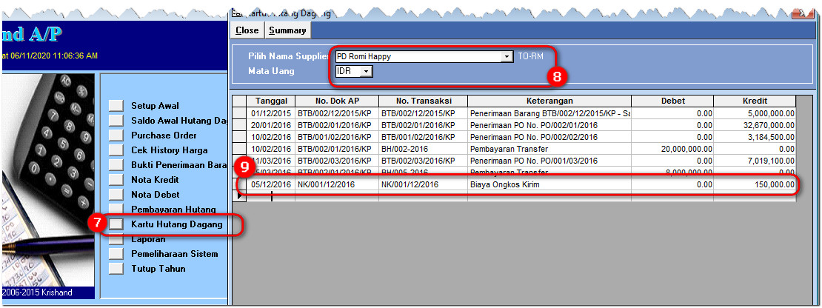Open Pembayaran Hutang with its button
This screenshot has height=308, width=822.
pyautogui.click(x=116, y=209)
